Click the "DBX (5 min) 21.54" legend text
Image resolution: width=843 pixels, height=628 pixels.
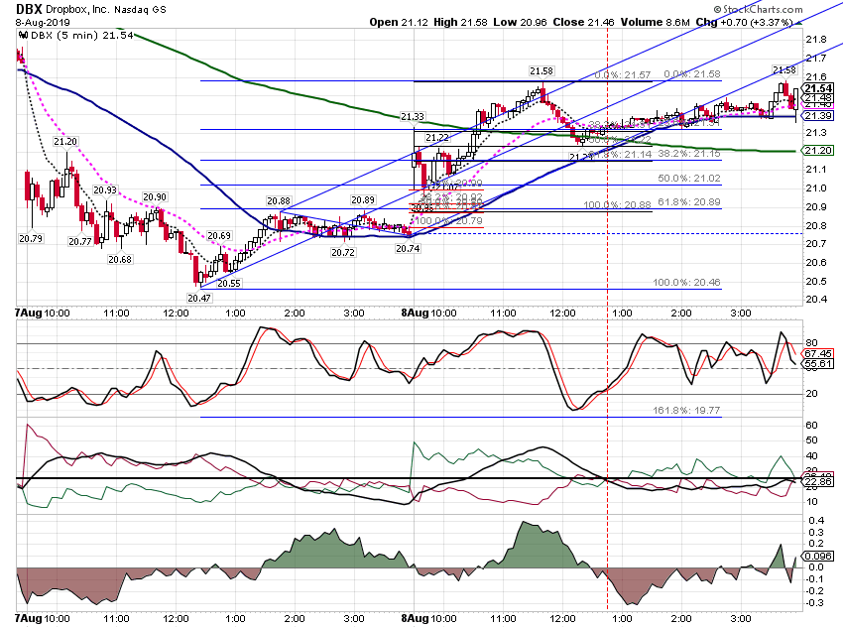pos(81,36)
